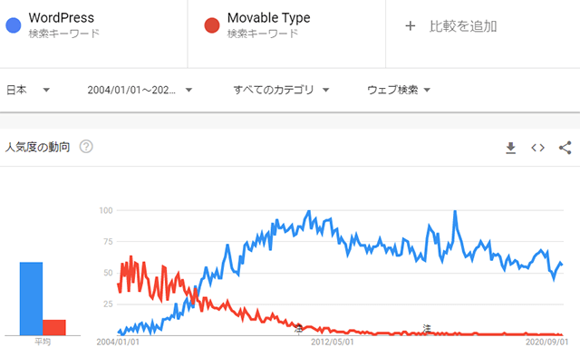
Task: Click the blue WordPress average bar
Action: coord(31,298)
